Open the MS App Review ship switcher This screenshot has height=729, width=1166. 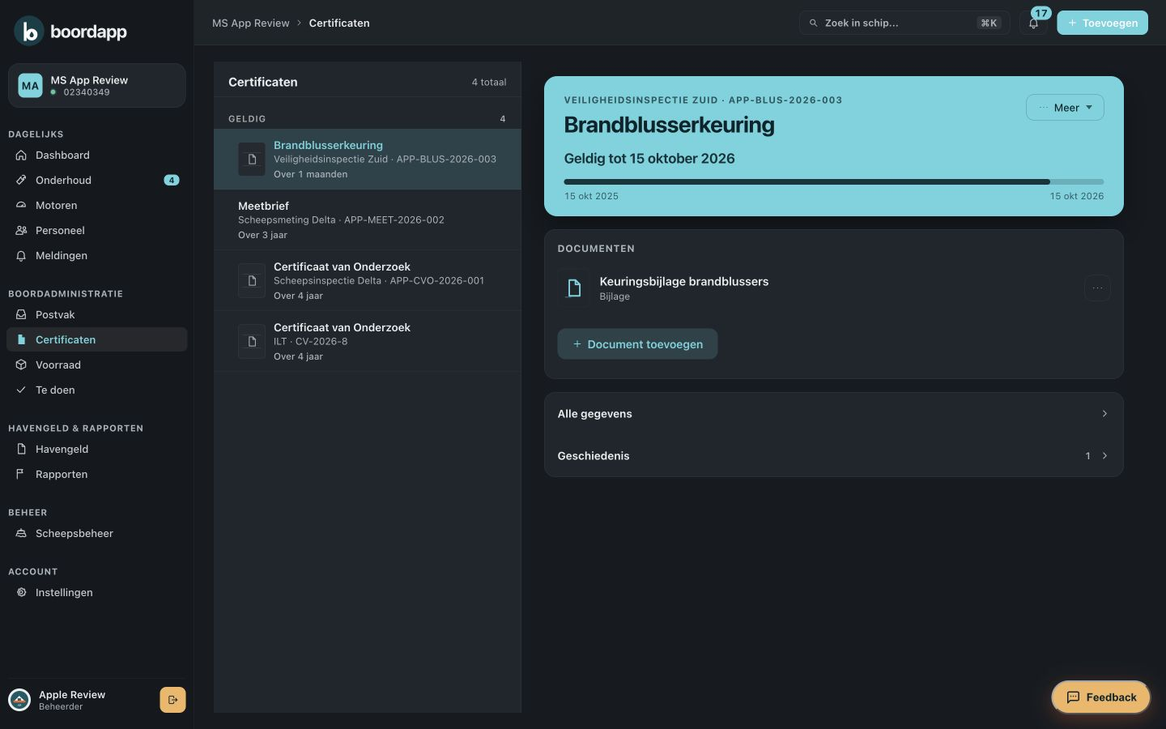97,86
